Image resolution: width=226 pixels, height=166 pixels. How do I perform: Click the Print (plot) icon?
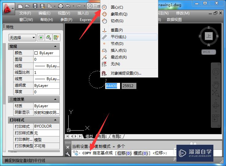61,6
